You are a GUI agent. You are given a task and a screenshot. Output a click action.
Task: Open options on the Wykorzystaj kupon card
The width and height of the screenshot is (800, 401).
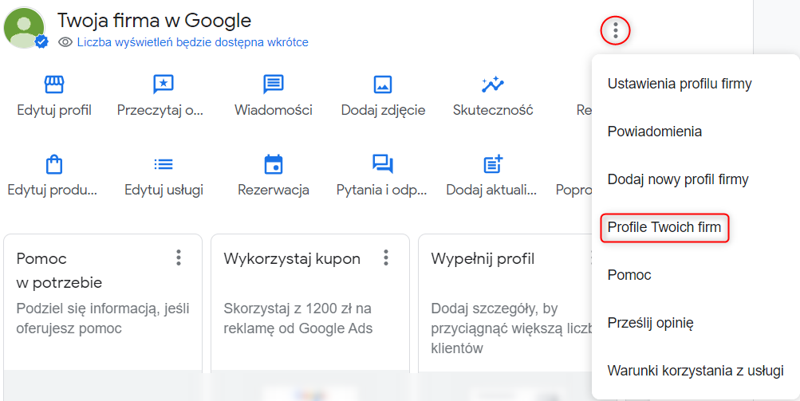click(386, 258)
